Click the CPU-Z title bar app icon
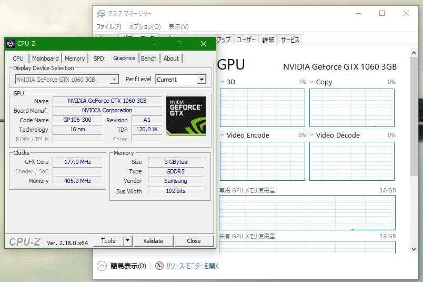Screen dimensions: 423x282 point(11,44)
